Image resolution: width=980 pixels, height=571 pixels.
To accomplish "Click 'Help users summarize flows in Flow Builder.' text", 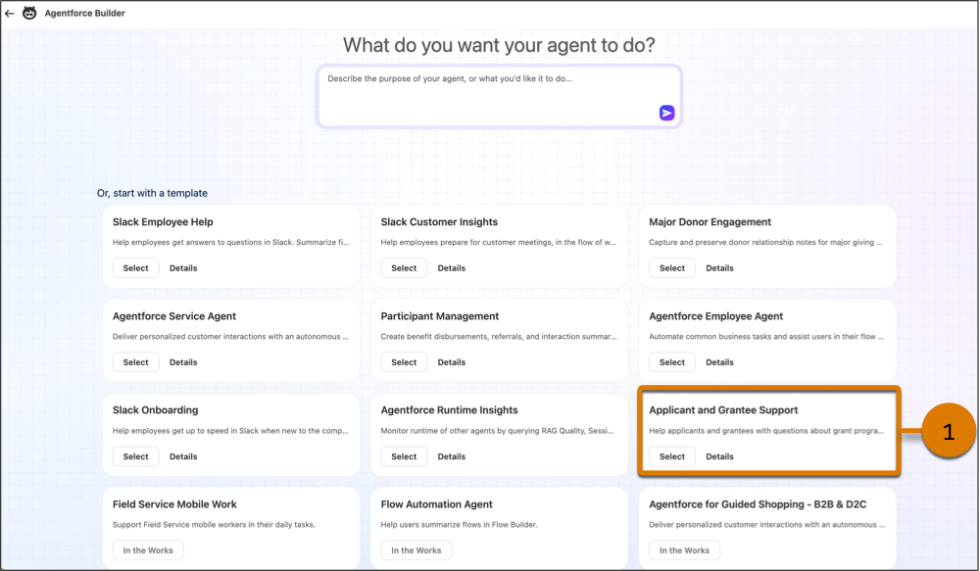I will click(x=459, y=525).
